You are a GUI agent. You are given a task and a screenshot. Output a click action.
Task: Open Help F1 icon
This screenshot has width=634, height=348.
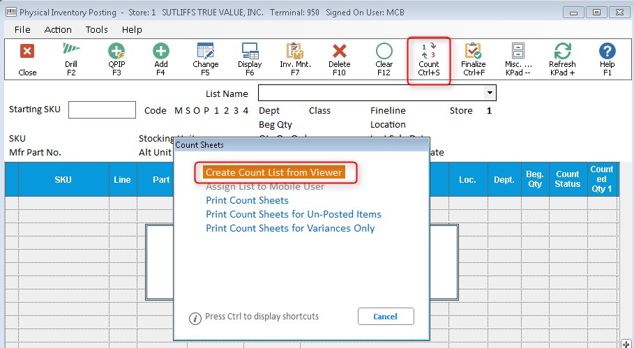click(x=607, y=59)
